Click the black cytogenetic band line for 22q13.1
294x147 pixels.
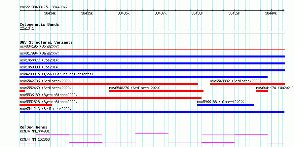(x=152, y=32)
